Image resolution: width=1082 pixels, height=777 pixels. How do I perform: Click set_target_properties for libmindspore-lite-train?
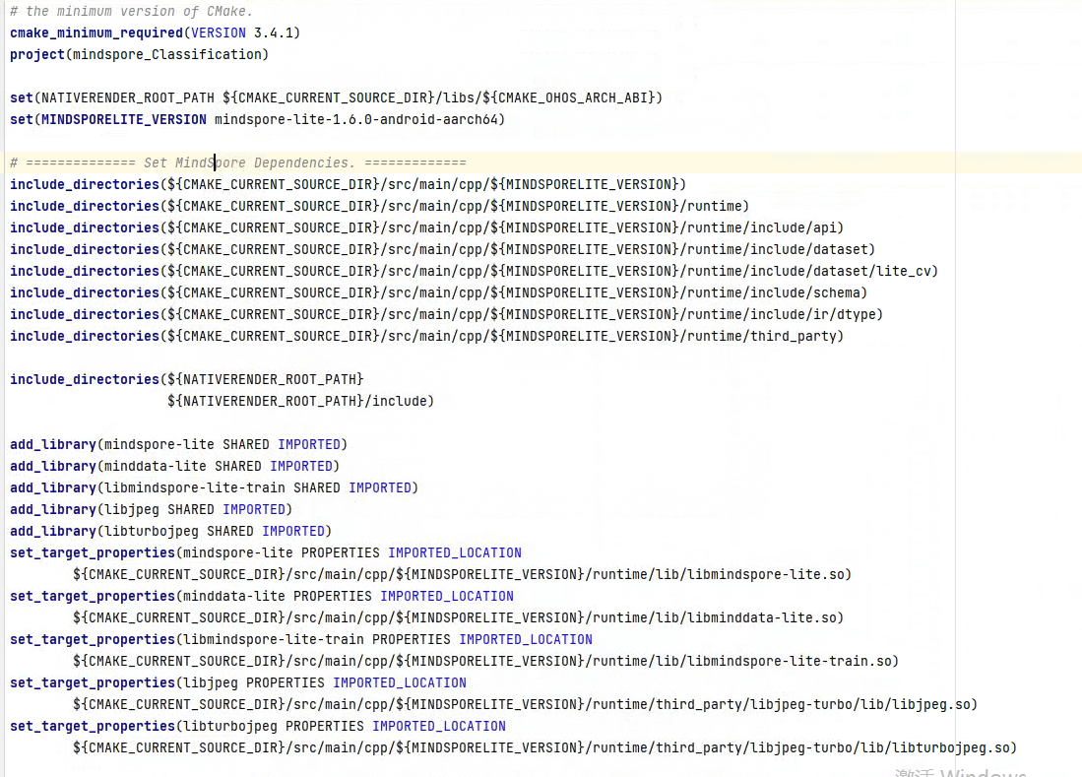tap(301, 640)
